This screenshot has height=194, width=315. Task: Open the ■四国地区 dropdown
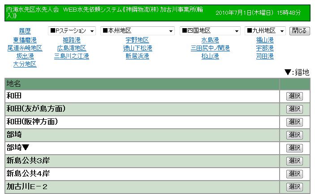click(210, 31)
